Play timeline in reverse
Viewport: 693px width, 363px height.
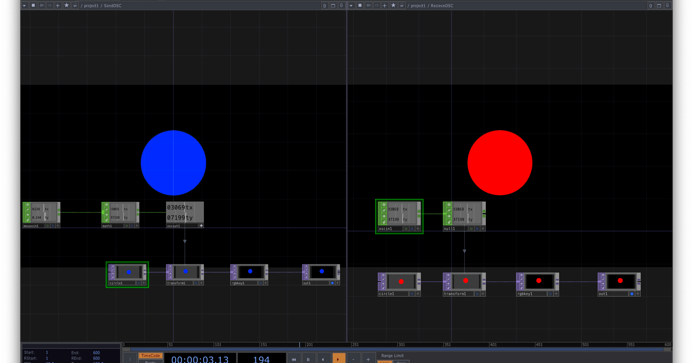(x=323, y=359)
